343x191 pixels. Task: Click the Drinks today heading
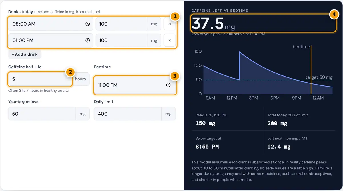[x=21, y=12]
